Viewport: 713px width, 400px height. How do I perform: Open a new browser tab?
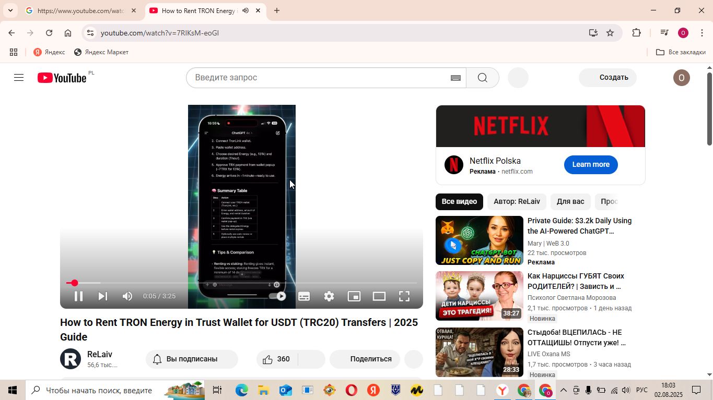(x=277, y=10)
